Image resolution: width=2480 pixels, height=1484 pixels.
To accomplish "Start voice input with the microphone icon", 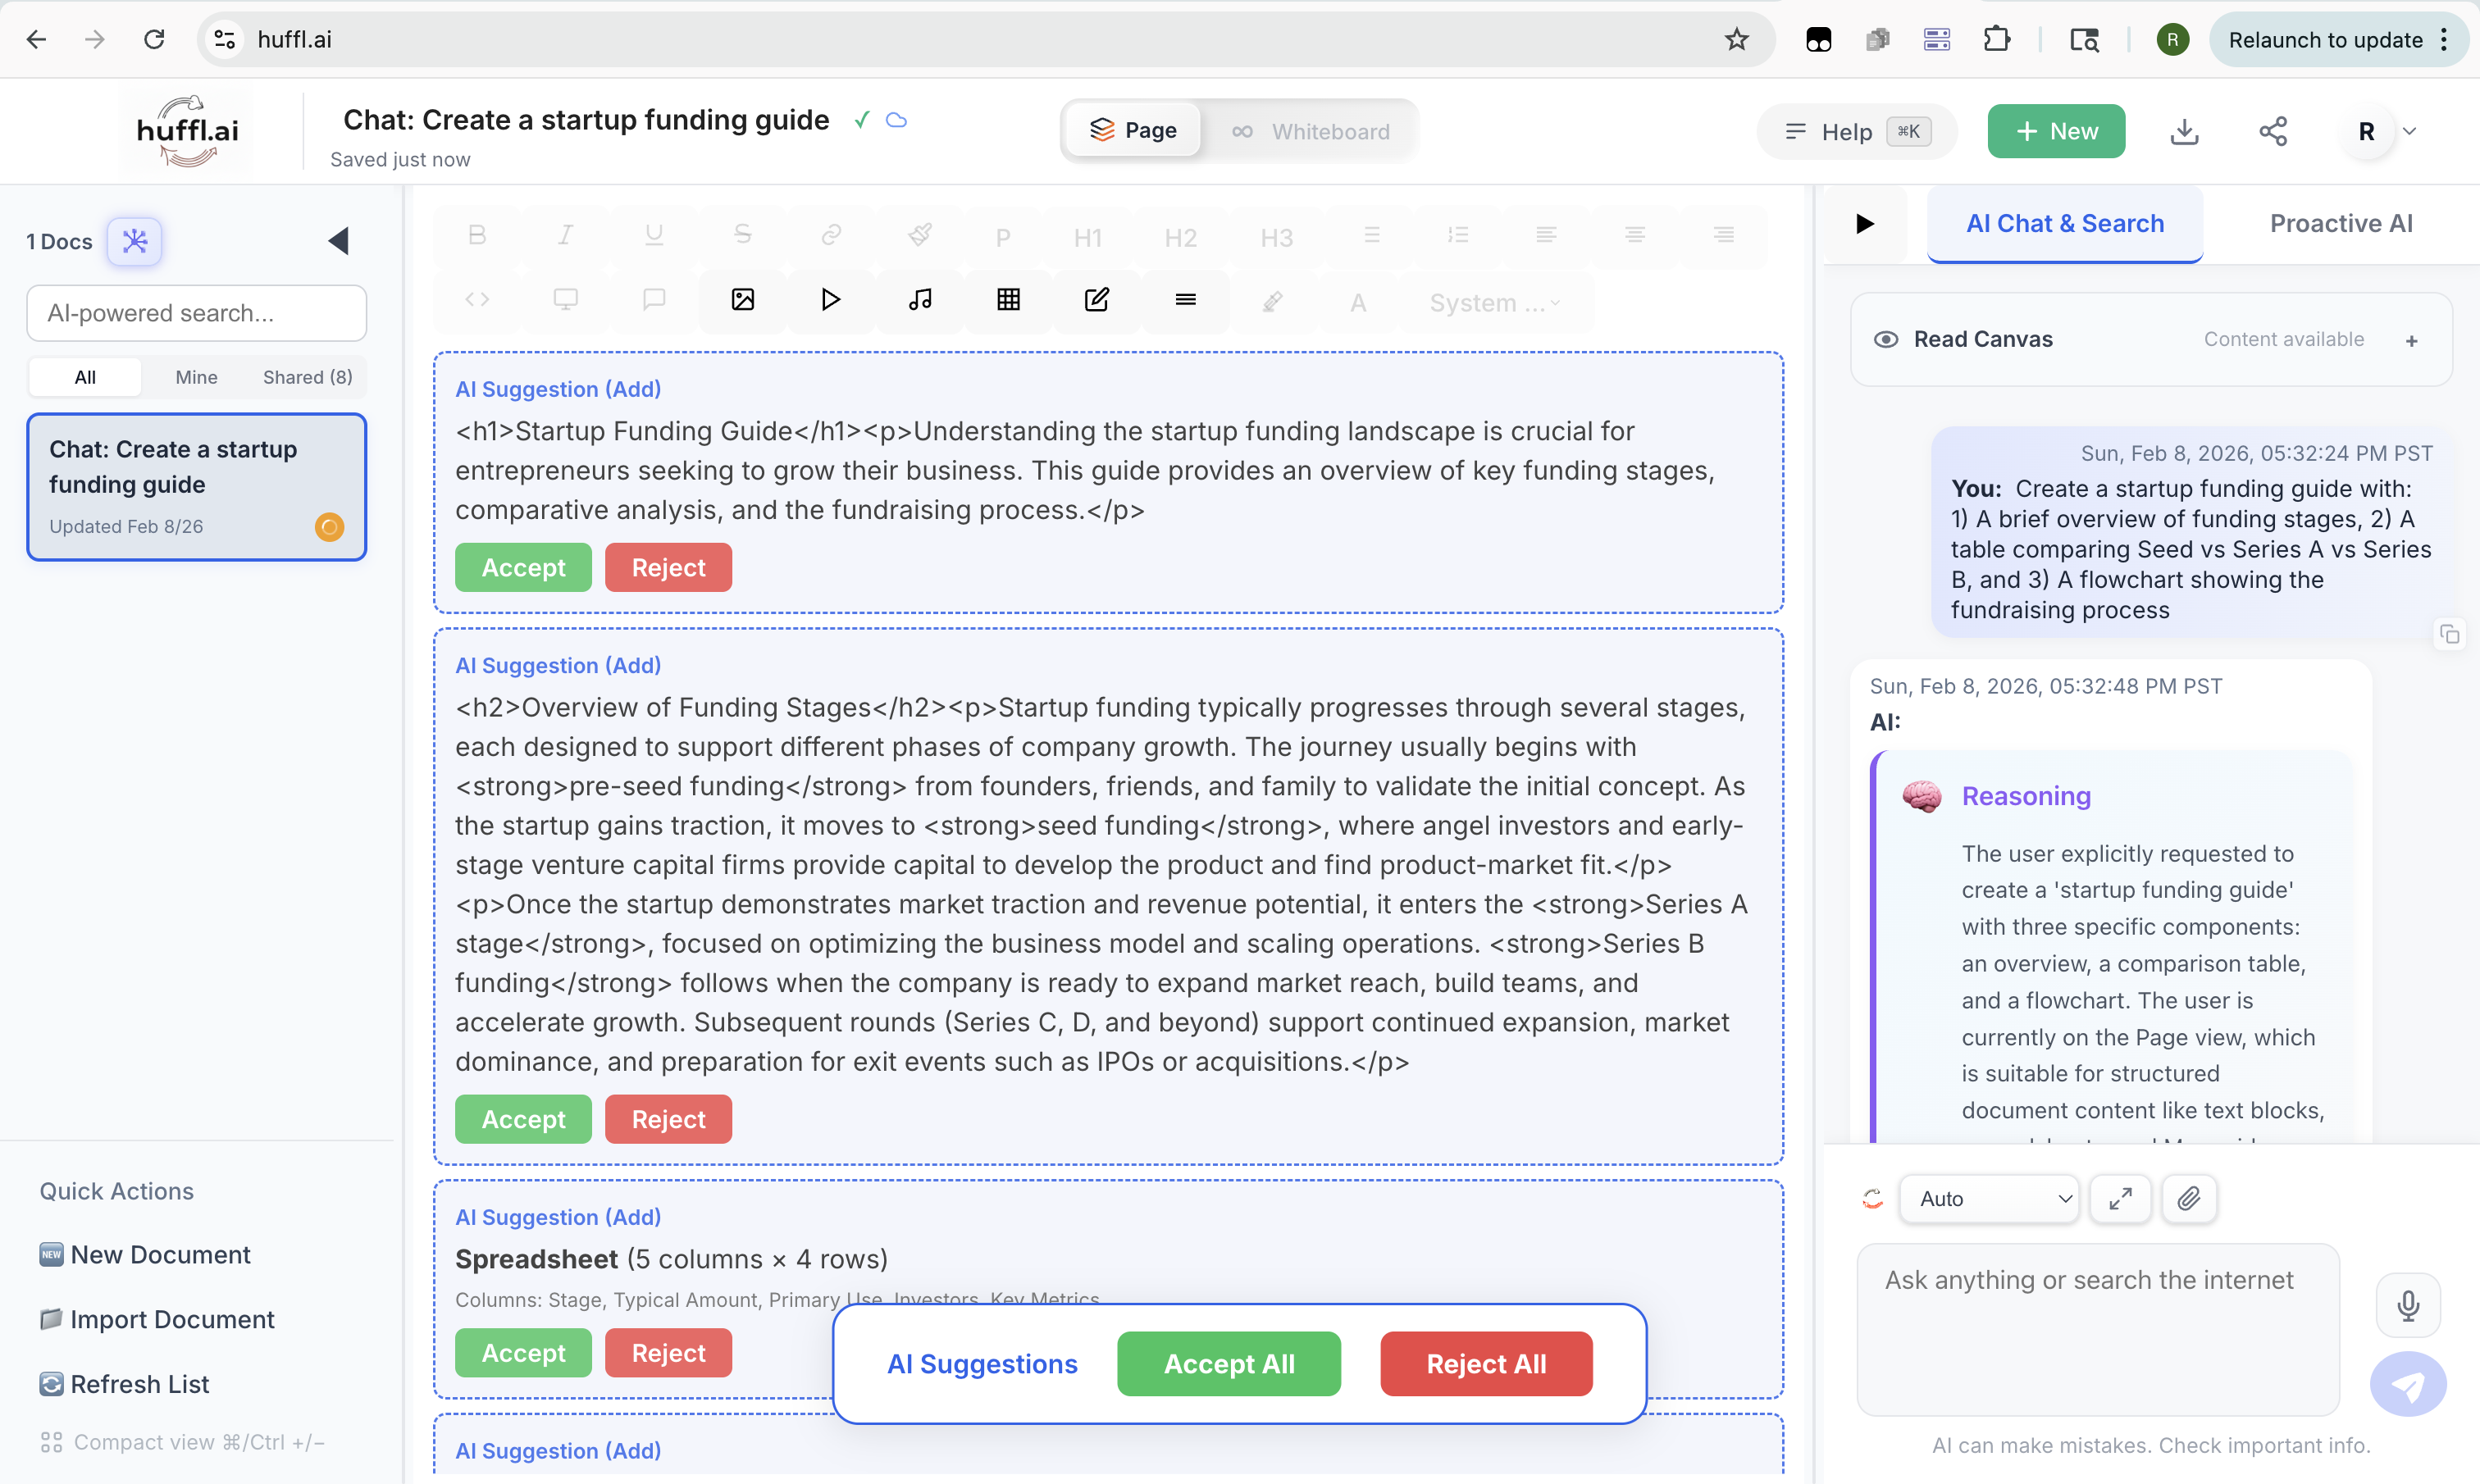I will pos(2408,1305).
